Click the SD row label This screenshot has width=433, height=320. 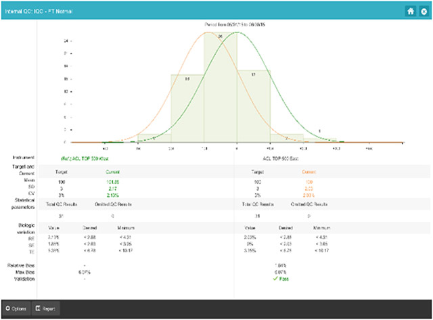pos(31,187)
